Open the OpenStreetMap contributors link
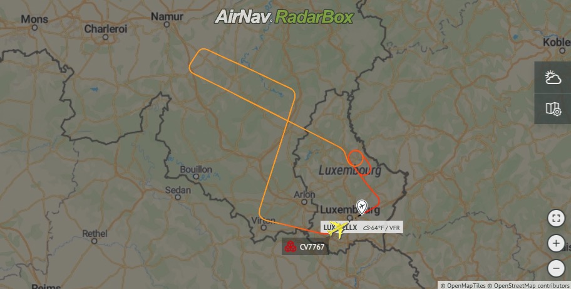 529,285
